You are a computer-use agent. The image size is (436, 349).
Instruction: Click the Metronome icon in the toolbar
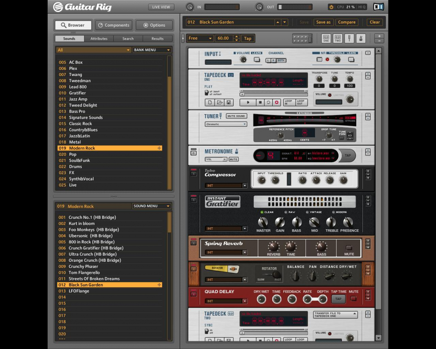pos(361,38)
